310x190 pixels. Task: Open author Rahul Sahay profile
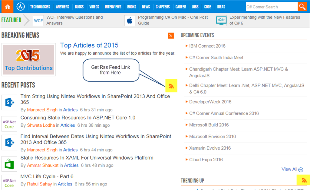click(x=39, y=184)
